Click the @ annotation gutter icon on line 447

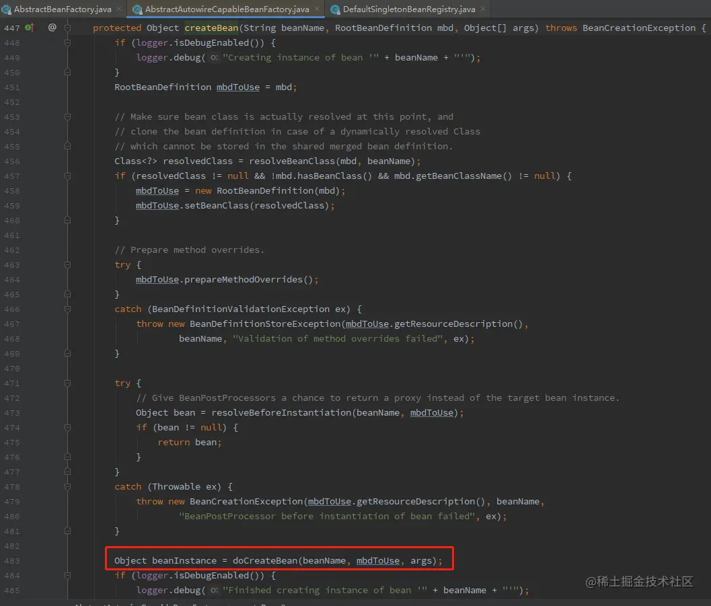pos(52,28)
